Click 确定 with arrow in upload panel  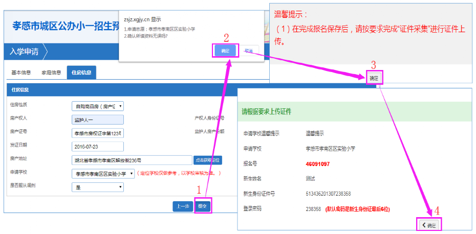coord(429,225)
